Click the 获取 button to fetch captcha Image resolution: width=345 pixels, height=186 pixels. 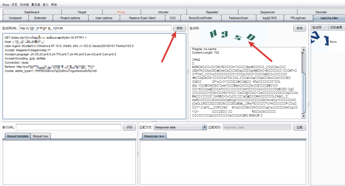(x=180, y=28)
